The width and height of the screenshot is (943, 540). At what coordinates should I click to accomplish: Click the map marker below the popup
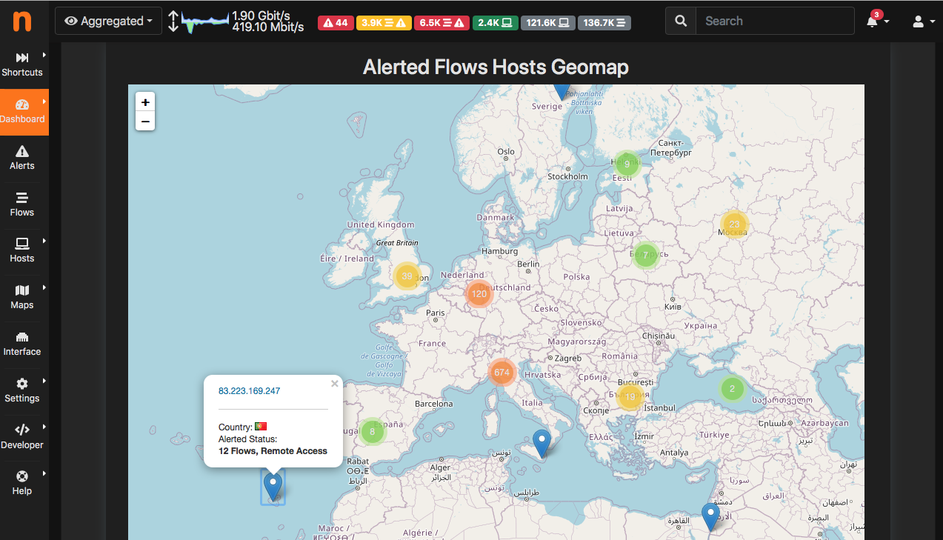tap(273, 487)
